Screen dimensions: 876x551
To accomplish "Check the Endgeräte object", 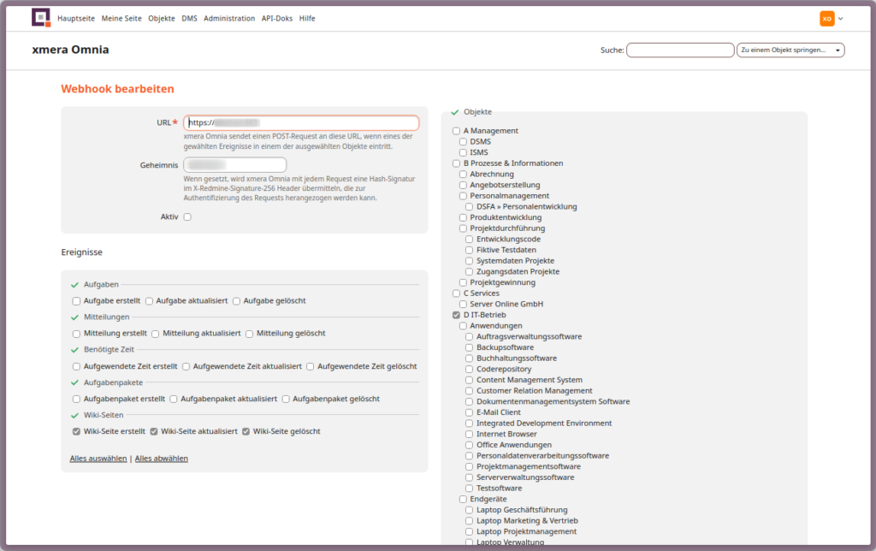I will 463,500.
